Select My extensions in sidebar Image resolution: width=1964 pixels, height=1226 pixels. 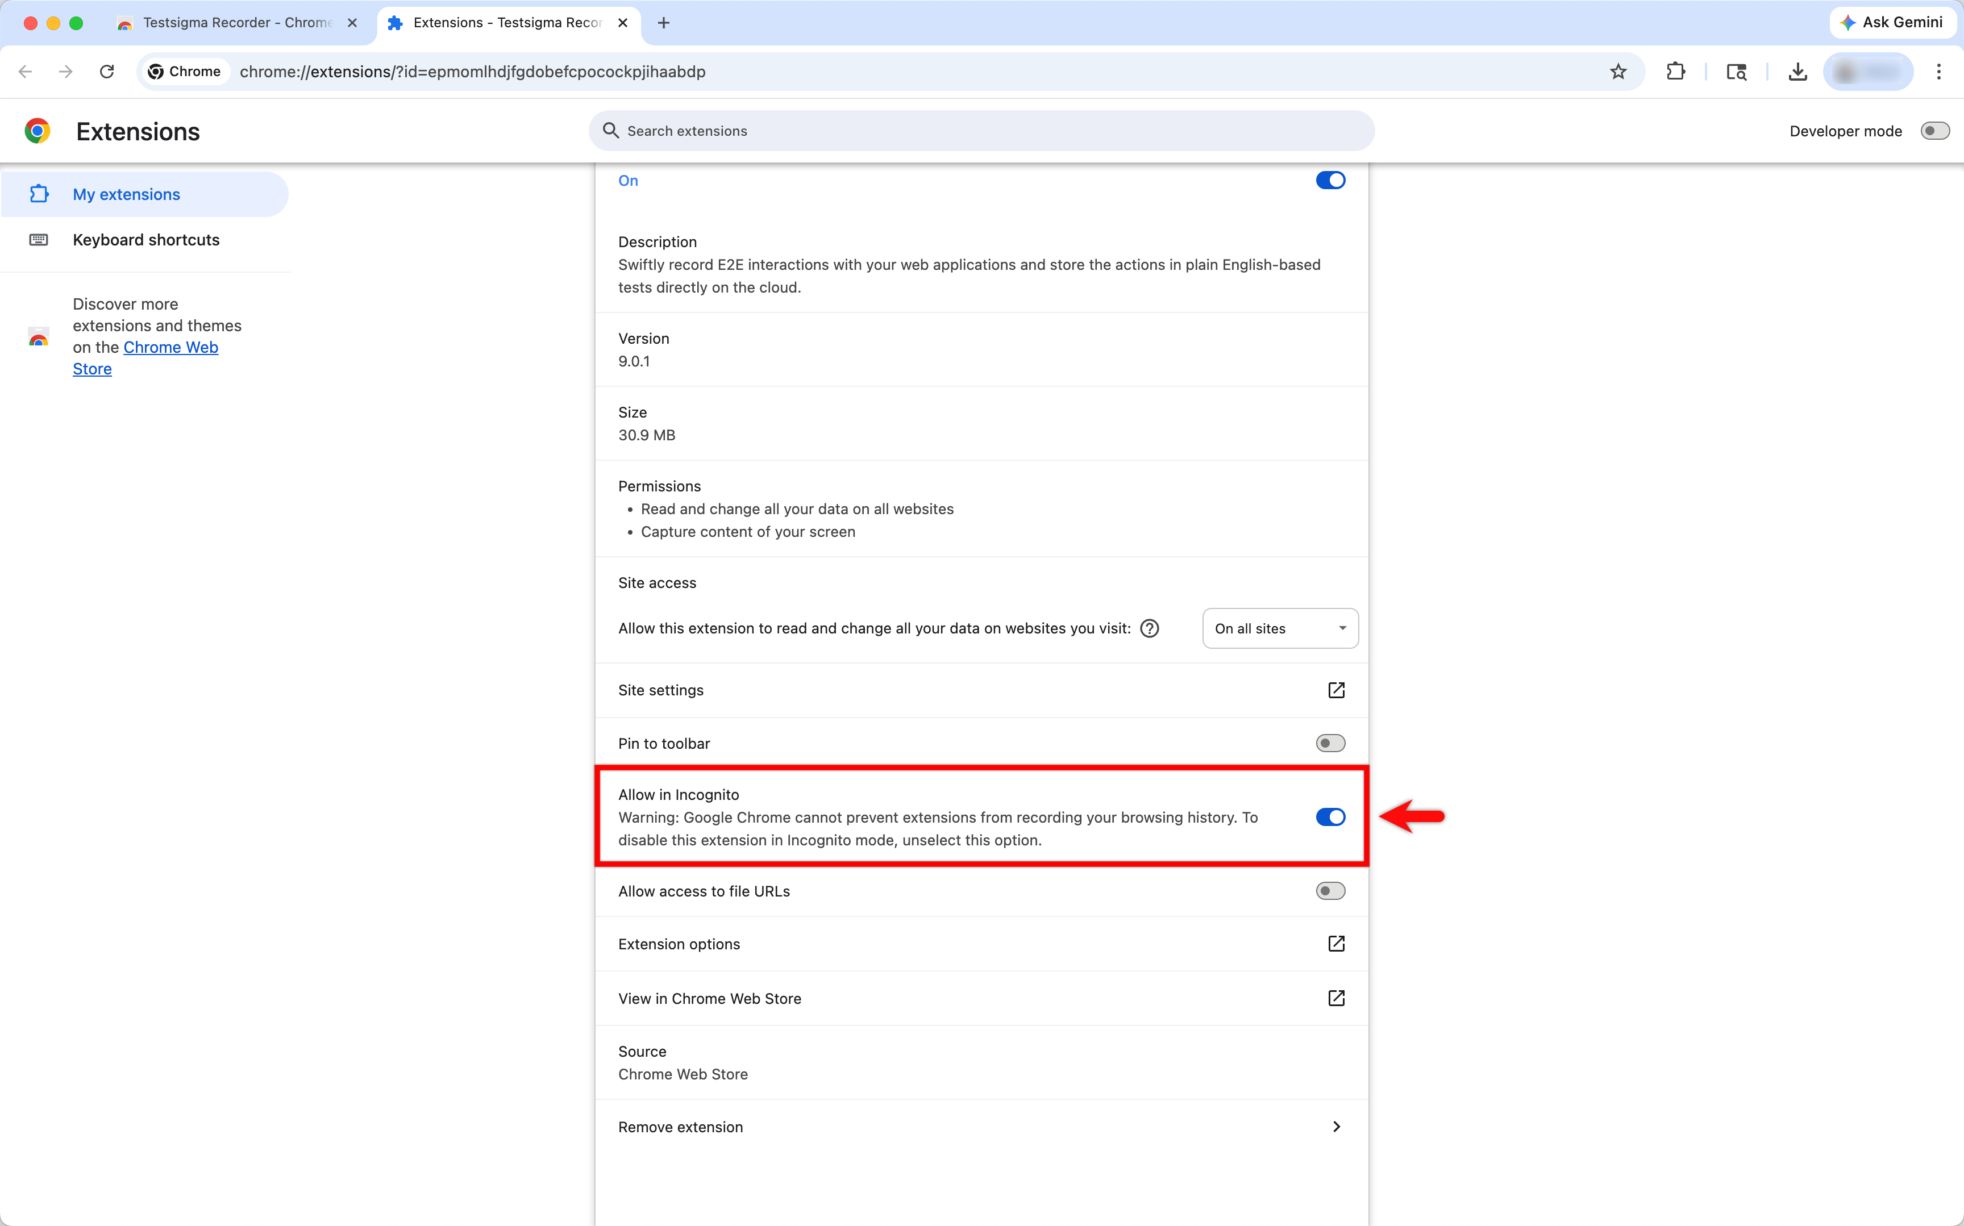tap(144, 194)
